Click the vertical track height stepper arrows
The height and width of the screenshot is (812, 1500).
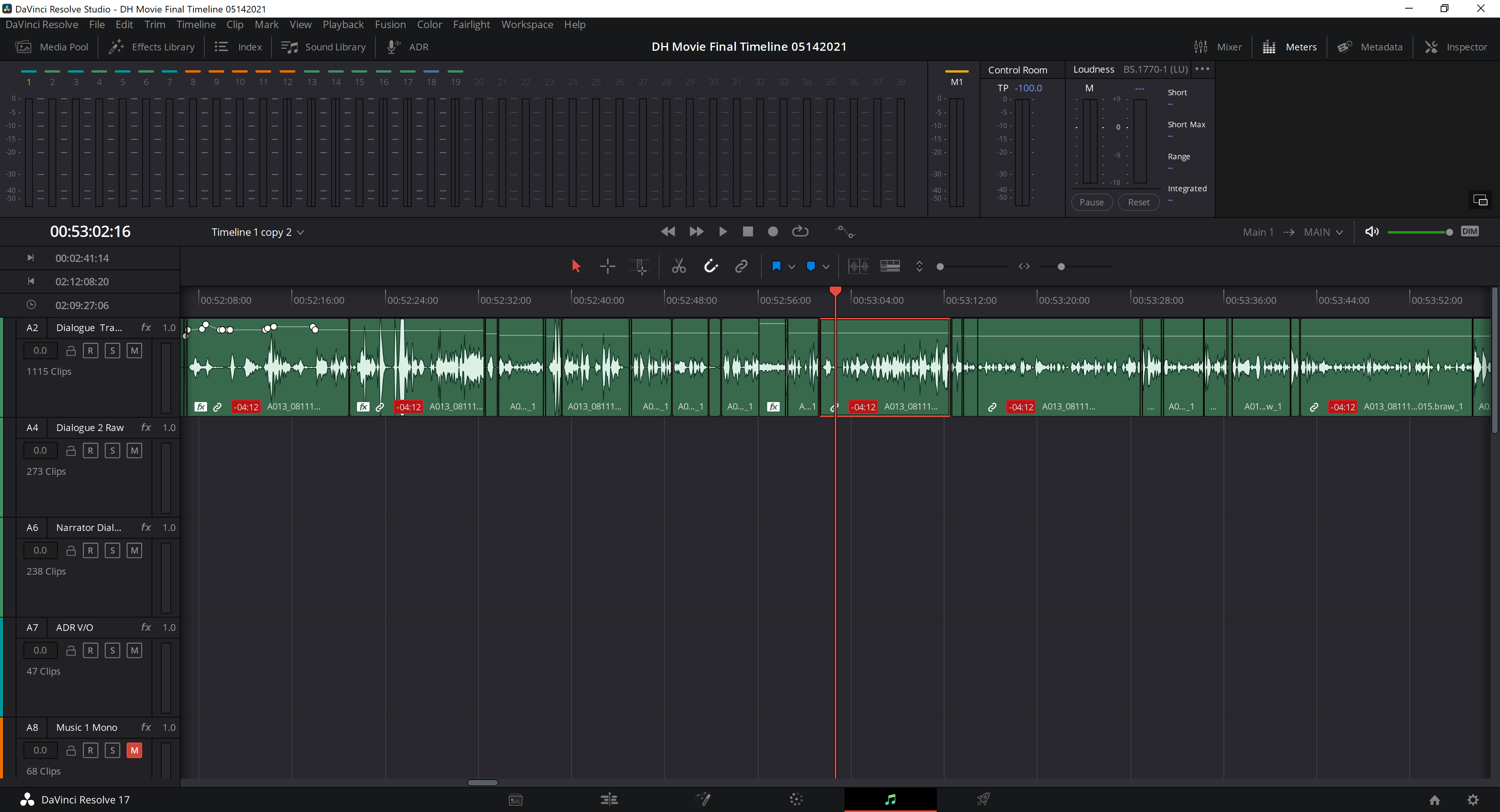pos(920,267)
